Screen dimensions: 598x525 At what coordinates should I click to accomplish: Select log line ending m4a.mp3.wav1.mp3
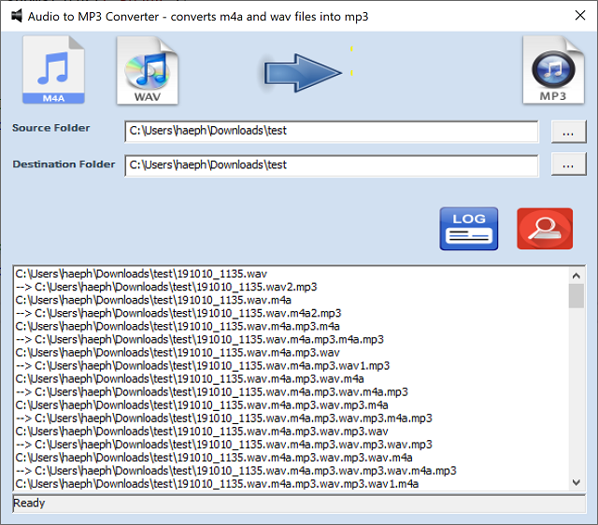[x=203, y=365]
